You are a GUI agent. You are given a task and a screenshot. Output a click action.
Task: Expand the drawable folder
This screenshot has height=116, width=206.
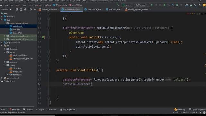tap(5, 49)
